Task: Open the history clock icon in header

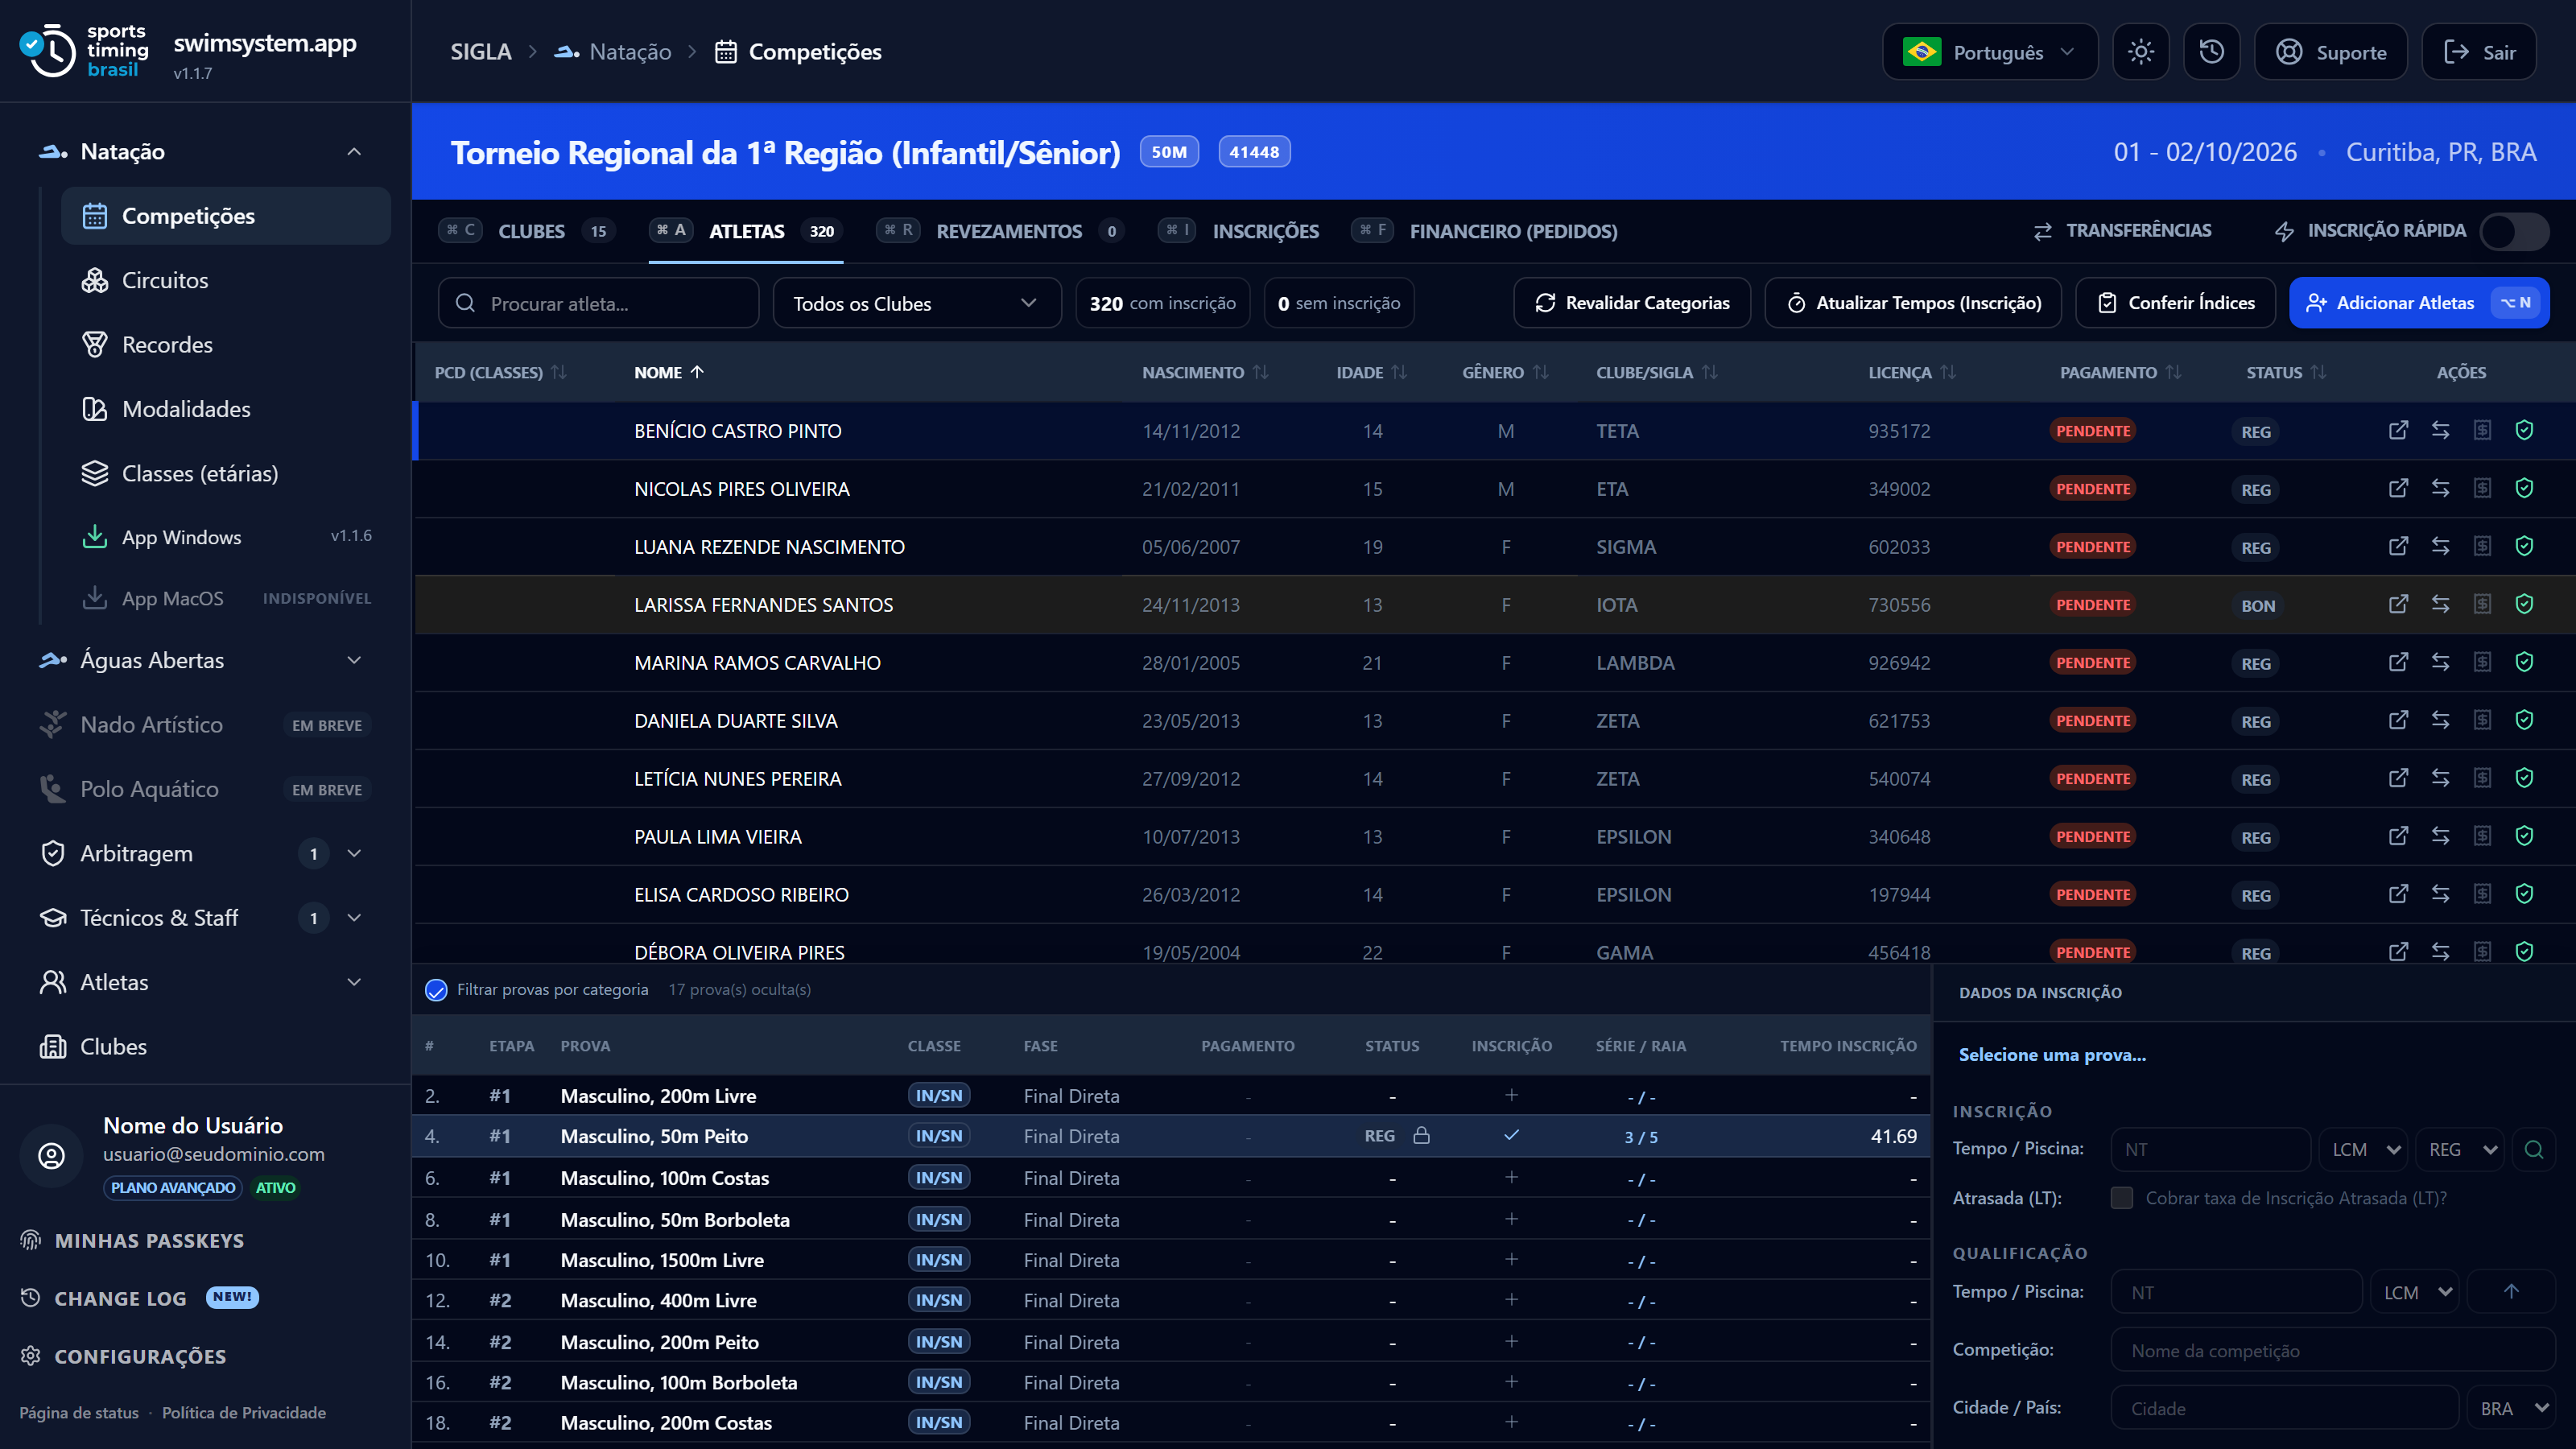Action: 2211,52
